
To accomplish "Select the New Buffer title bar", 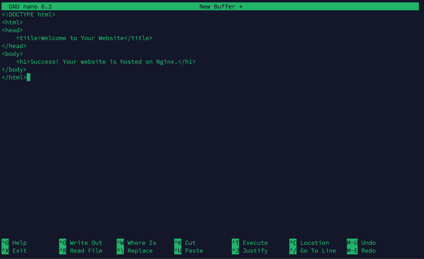I will pos(221,6).
